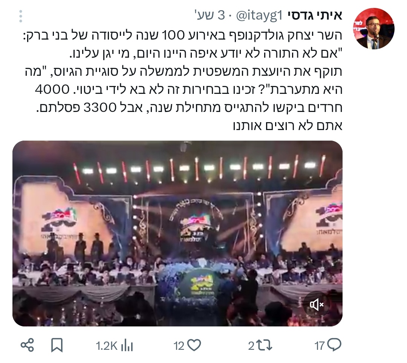The image size is (407, 363).
Task: Open the @itayg1 handle link
Action: pos(259,16)
